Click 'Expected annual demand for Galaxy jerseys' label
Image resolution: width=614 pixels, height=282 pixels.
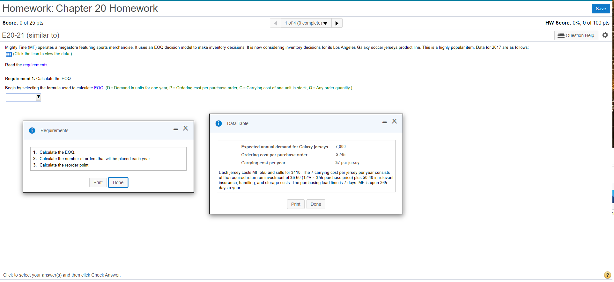pyautogui.click(x=285, y=147)
